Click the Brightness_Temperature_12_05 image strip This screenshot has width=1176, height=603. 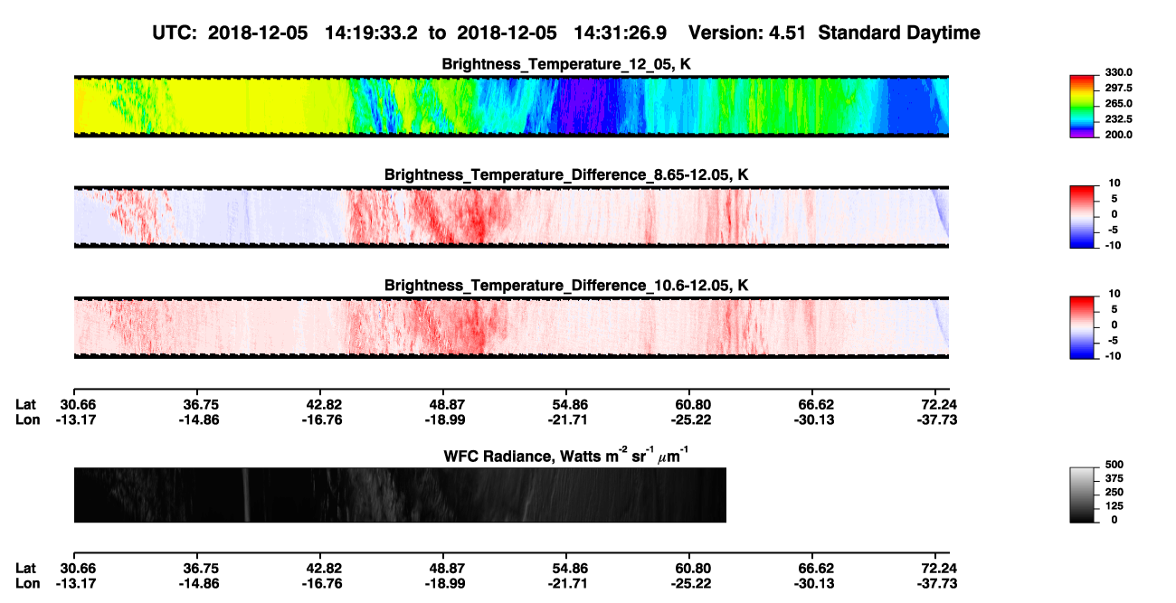coord(511,106)
